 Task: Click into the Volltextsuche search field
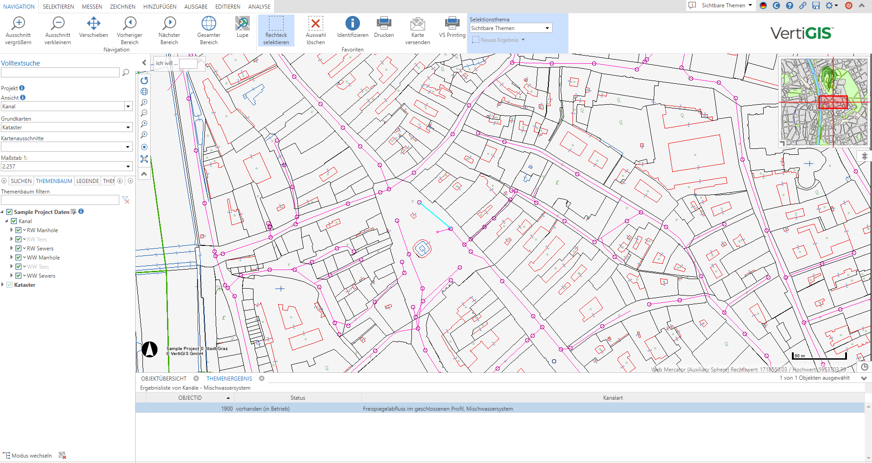click(60, 73)
